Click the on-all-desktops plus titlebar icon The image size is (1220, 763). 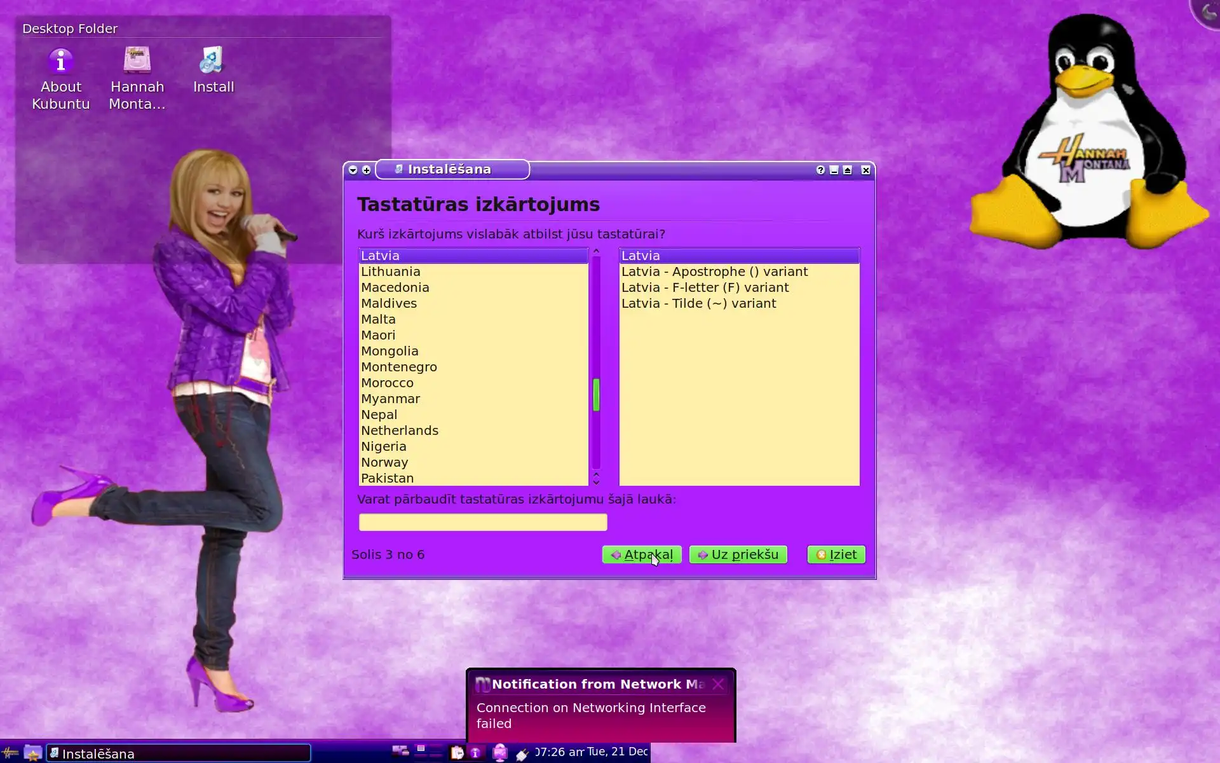click(366, 170)
